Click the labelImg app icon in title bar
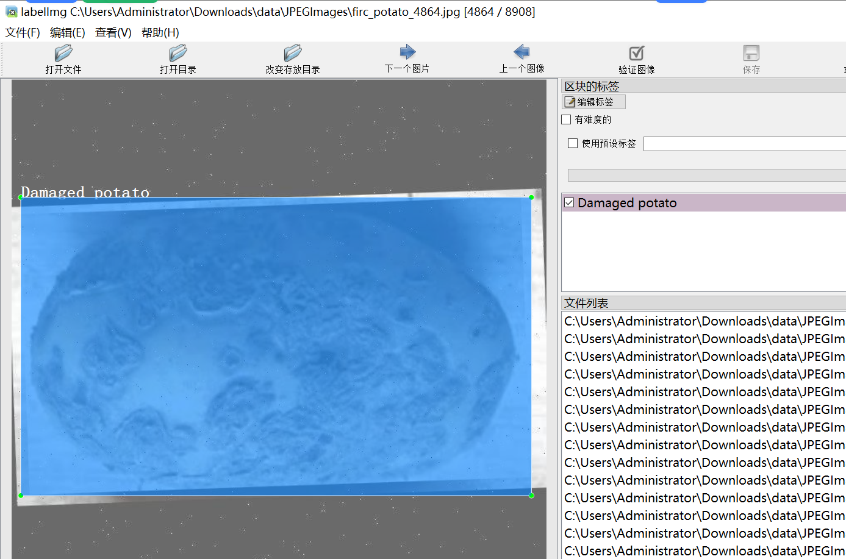The image size is (846, 559). point(11,12)
